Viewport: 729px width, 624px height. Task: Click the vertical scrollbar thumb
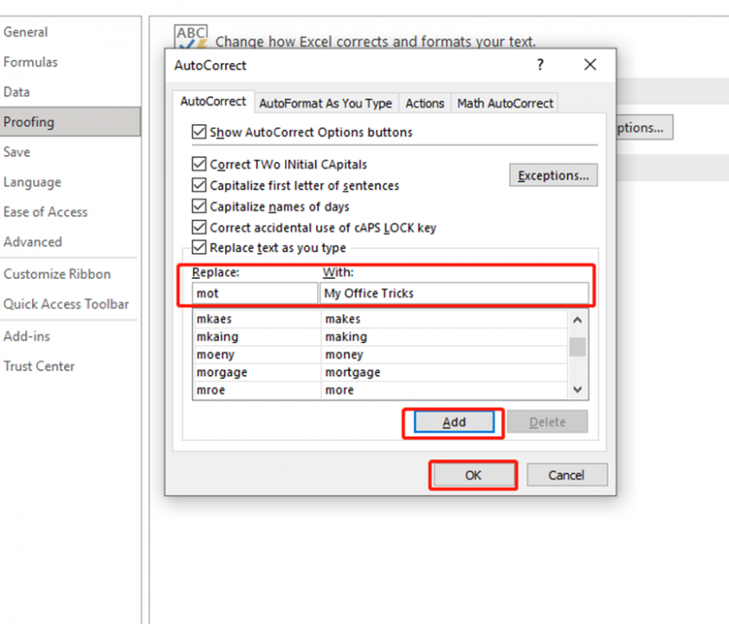coord(577,347)
